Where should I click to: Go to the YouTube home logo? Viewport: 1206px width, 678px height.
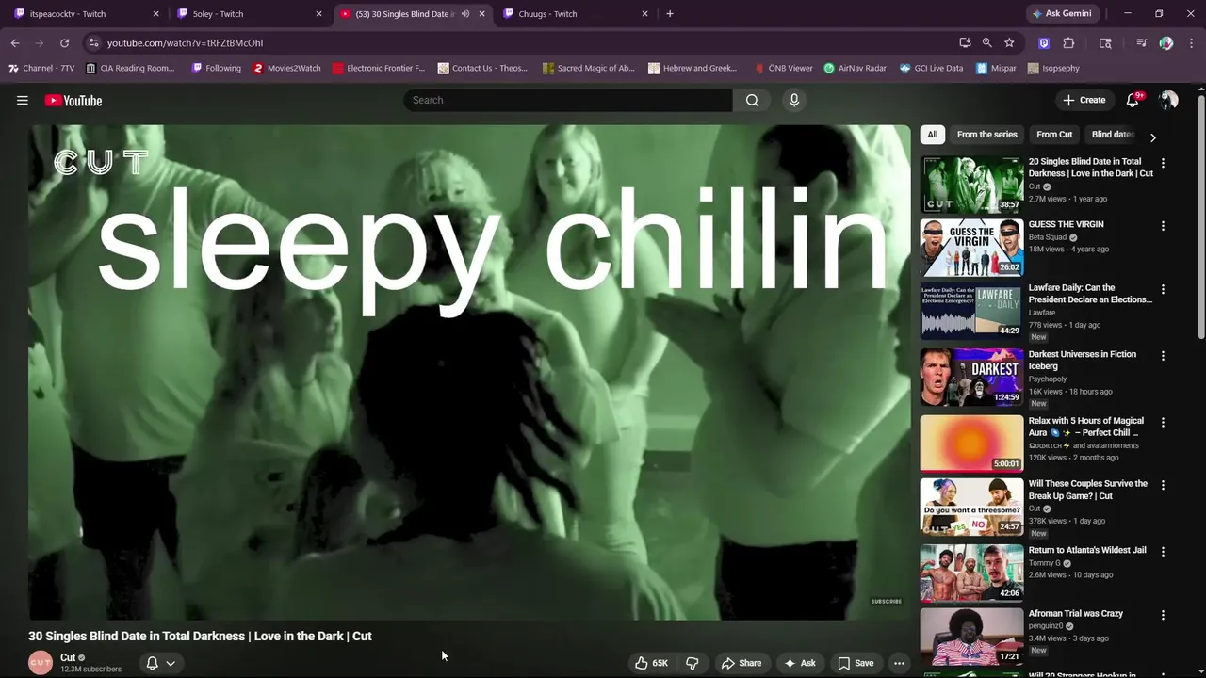[x=73, y=101]
